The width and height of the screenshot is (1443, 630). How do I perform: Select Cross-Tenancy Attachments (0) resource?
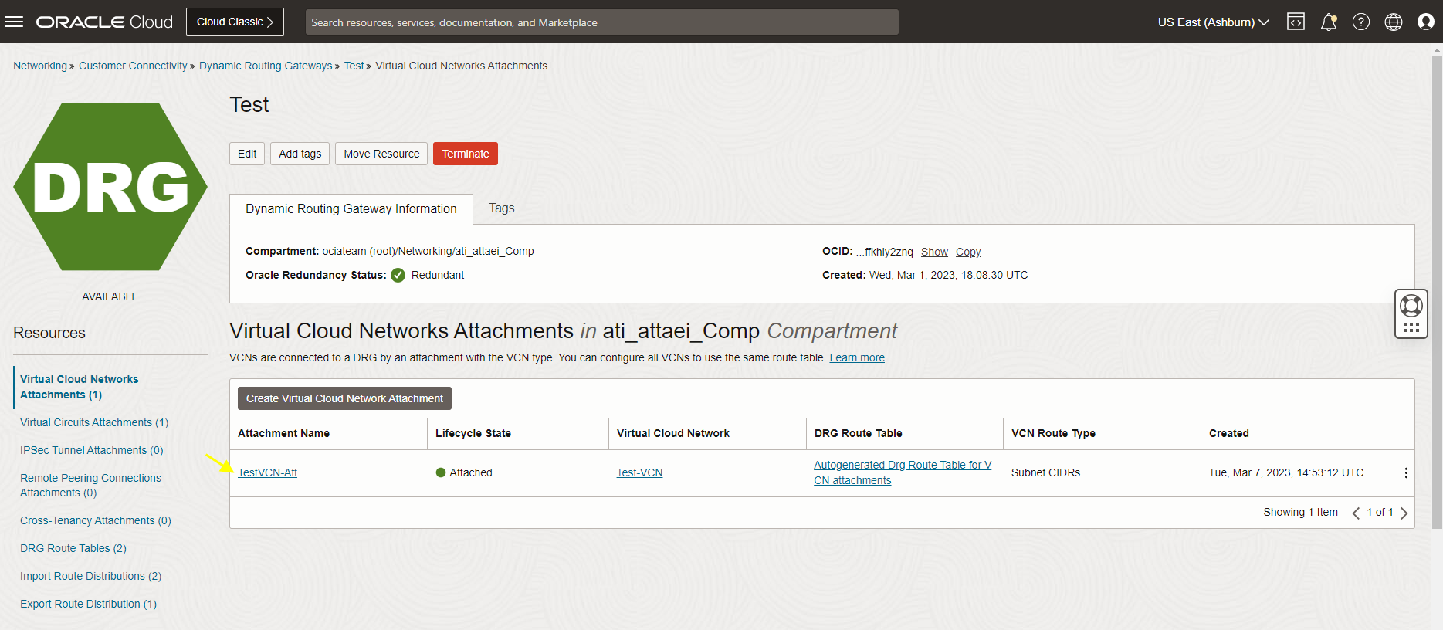point(96,520)
